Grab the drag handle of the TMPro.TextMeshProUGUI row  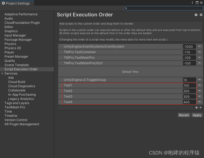click(x=61, y=63)
